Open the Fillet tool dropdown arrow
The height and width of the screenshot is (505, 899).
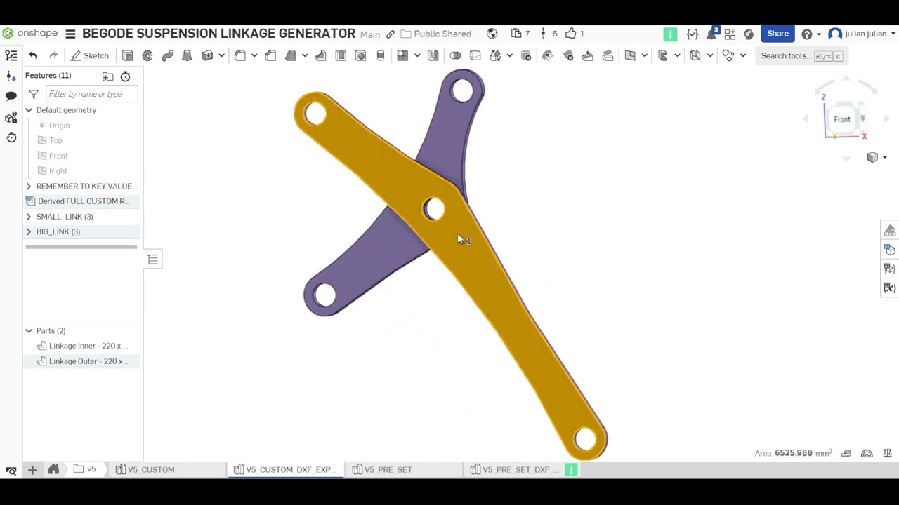pyautogui.click(x=254, y=55)
